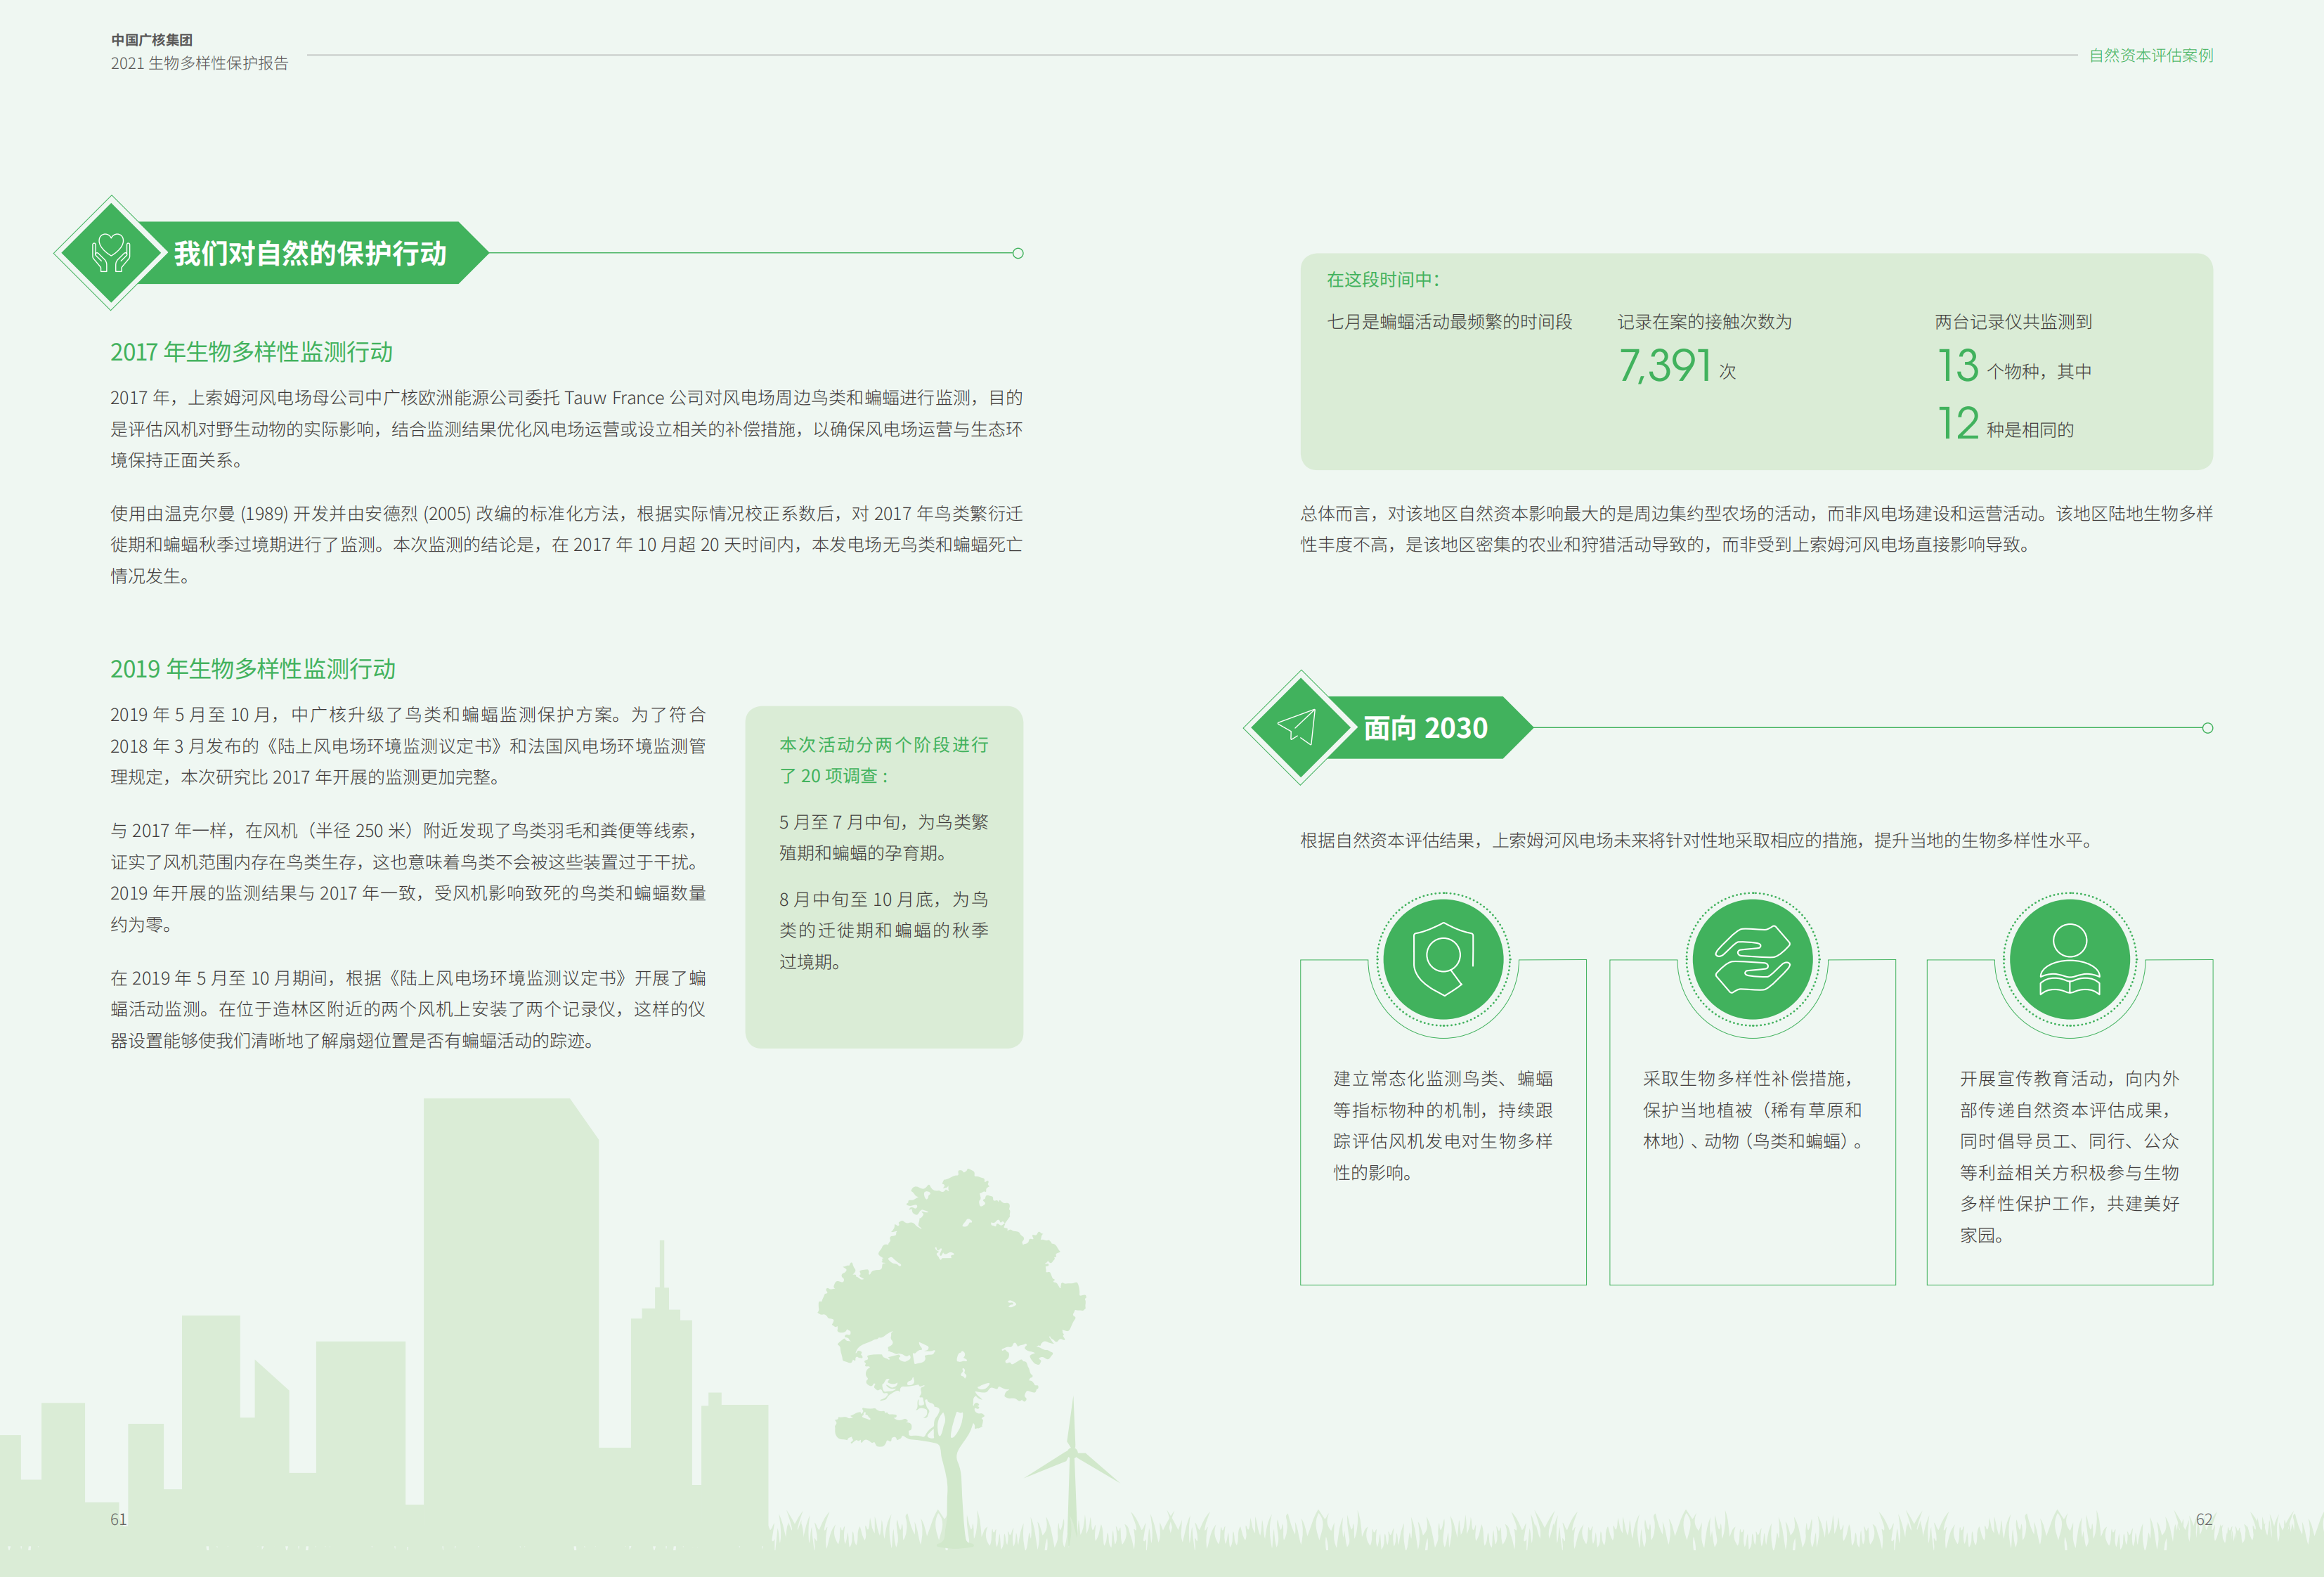
Task: Click the subheading 2017 年生物多样性监测行动
Action: 251,352
